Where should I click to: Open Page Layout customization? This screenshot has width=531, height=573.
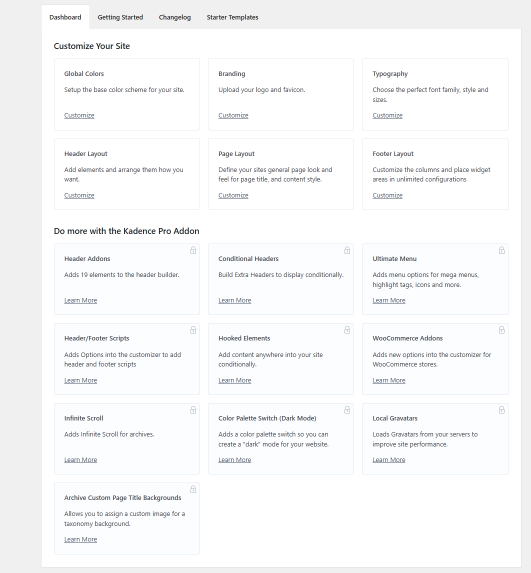click(233, 195)
